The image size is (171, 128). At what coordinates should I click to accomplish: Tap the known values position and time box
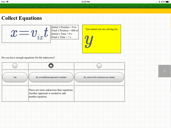point(65,32)
